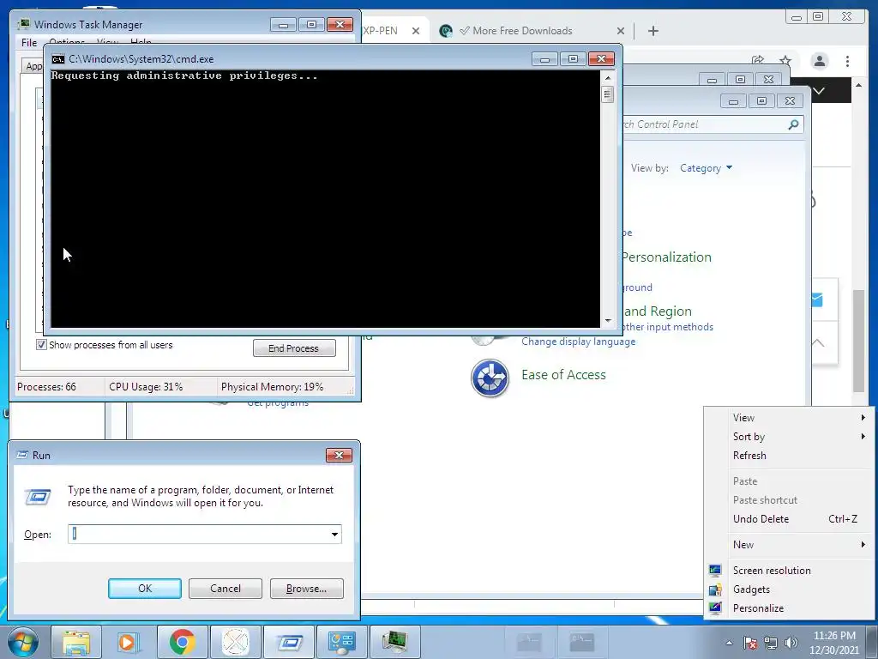Click the up chevron on the webpage card
The image size is (878, 659).
coord(817,342)
